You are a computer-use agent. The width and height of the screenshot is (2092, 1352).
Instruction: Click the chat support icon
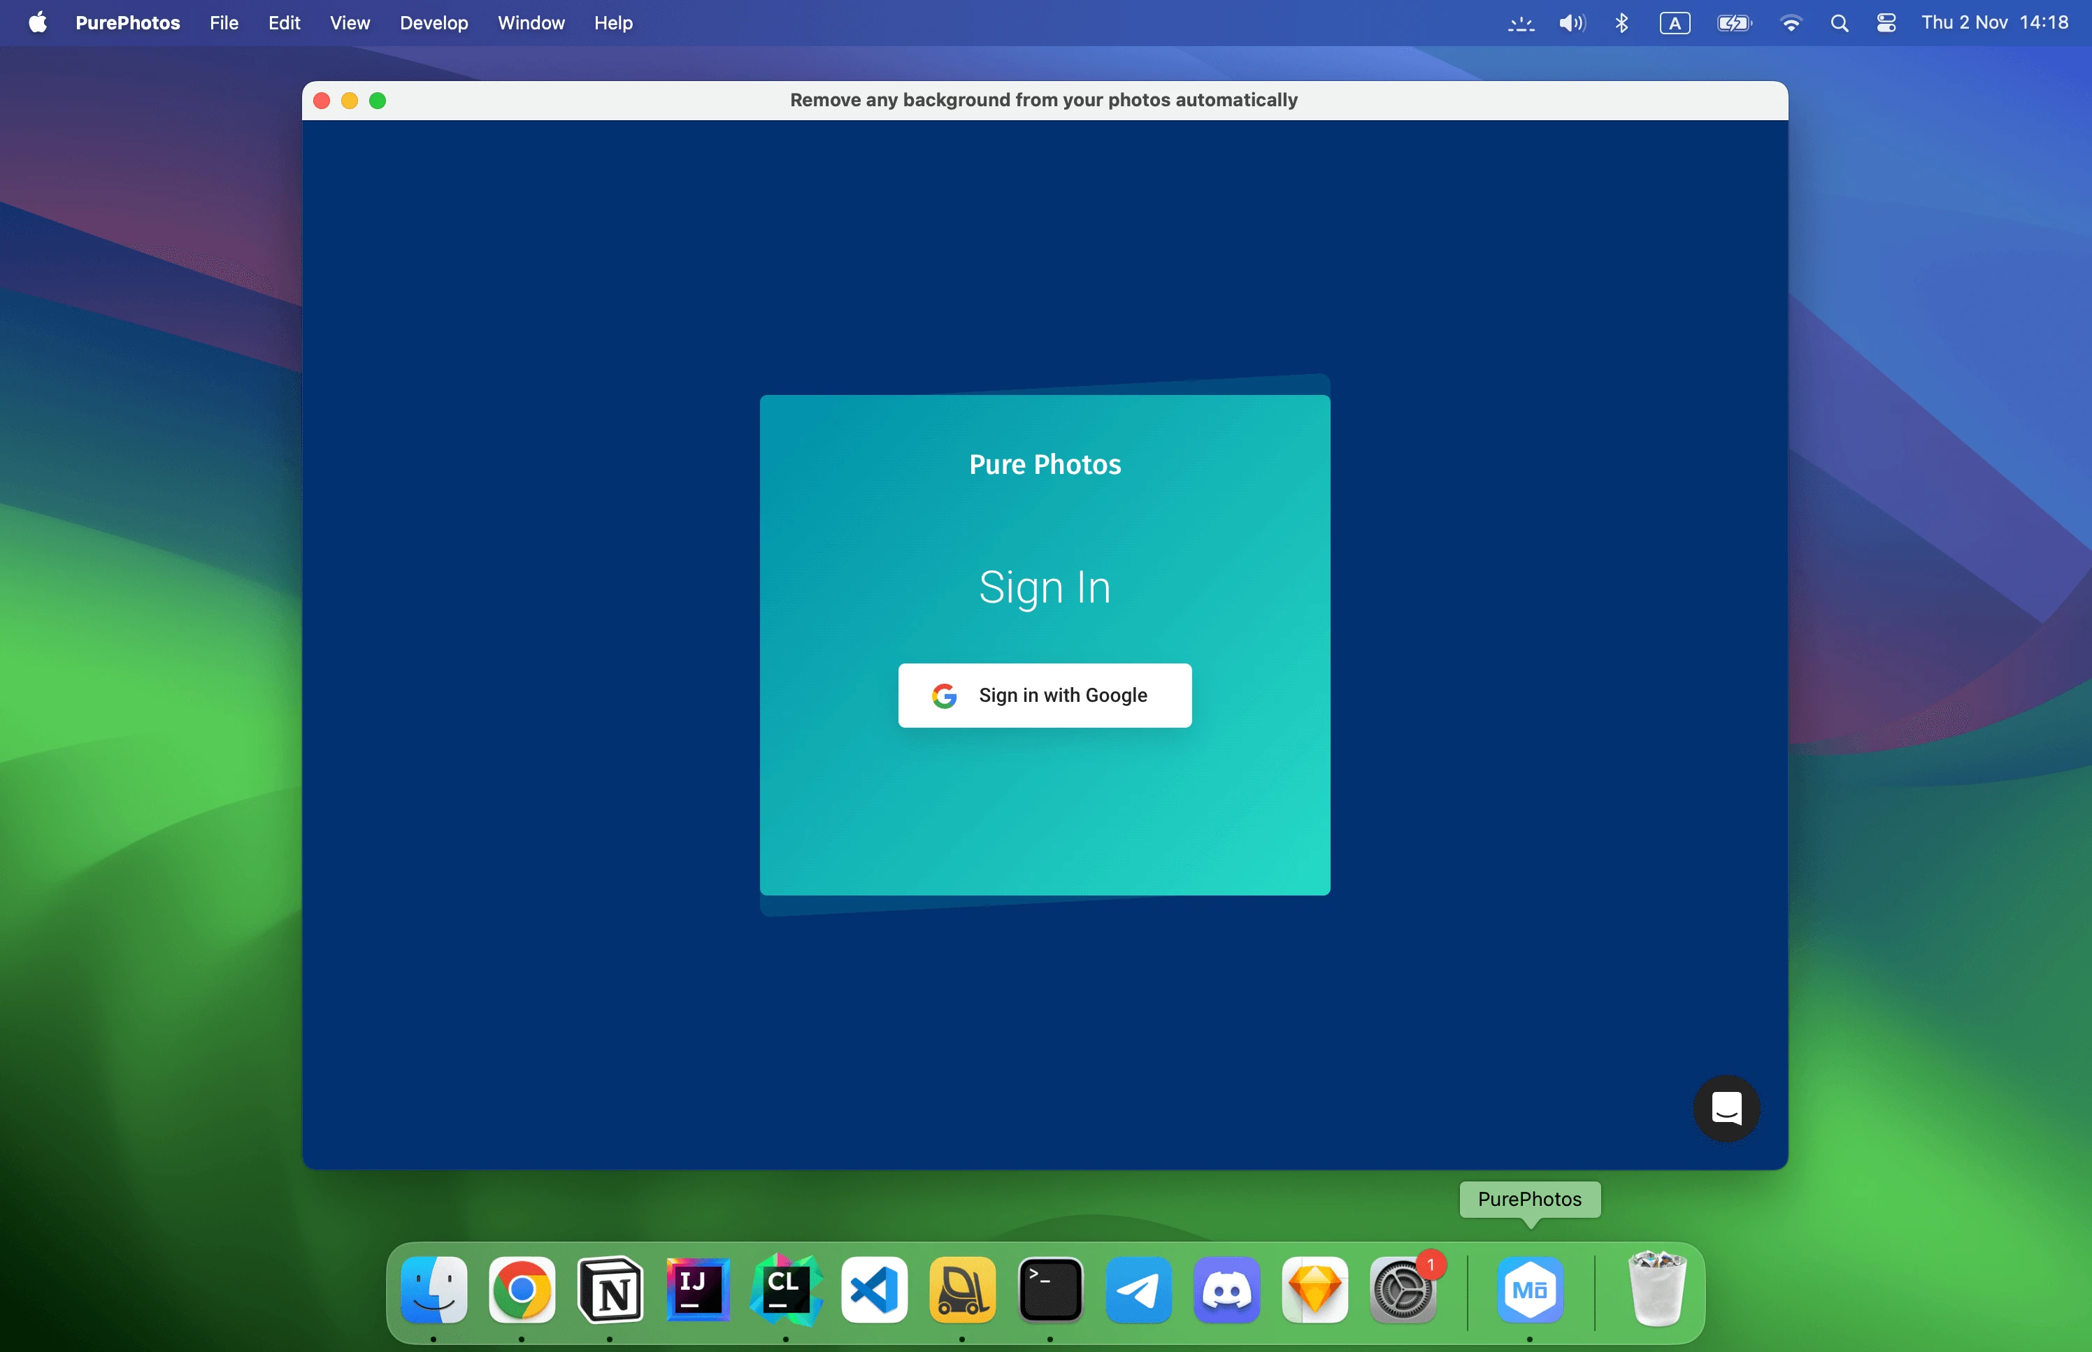tap(1731, 1108)
